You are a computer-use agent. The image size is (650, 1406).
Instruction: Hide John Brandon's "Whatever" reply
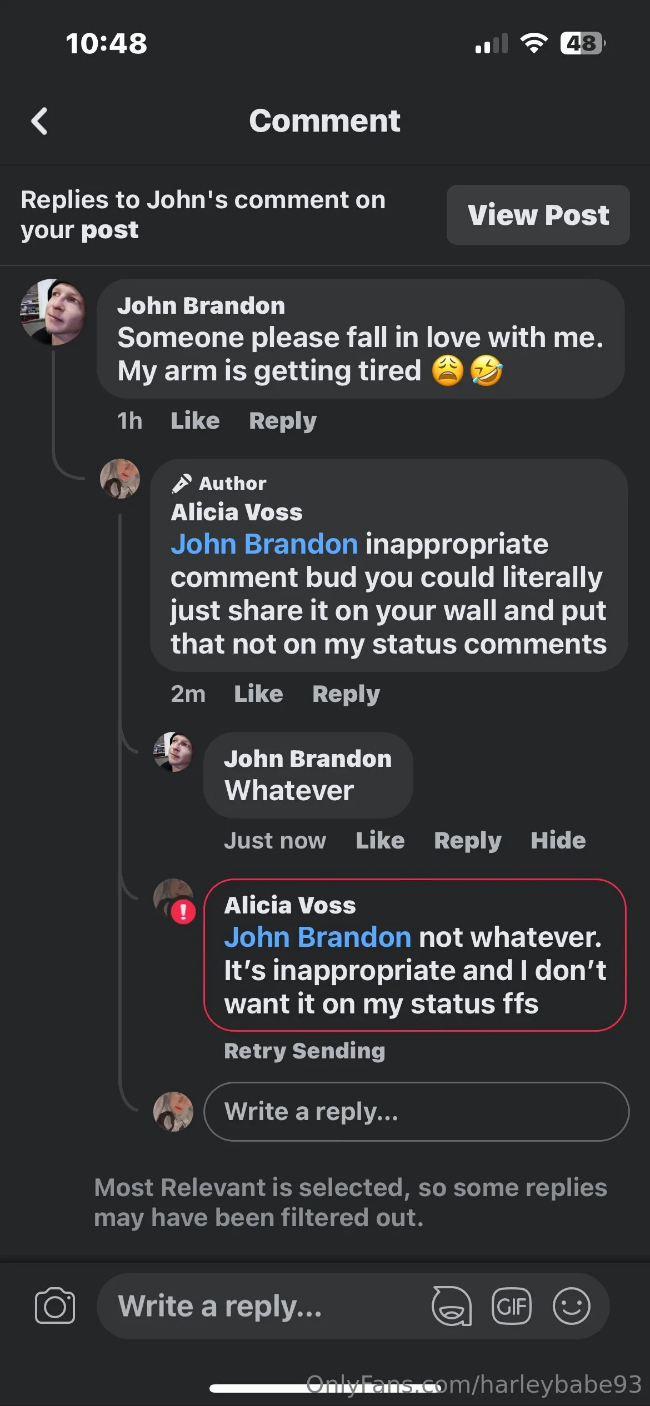(558, 840)
